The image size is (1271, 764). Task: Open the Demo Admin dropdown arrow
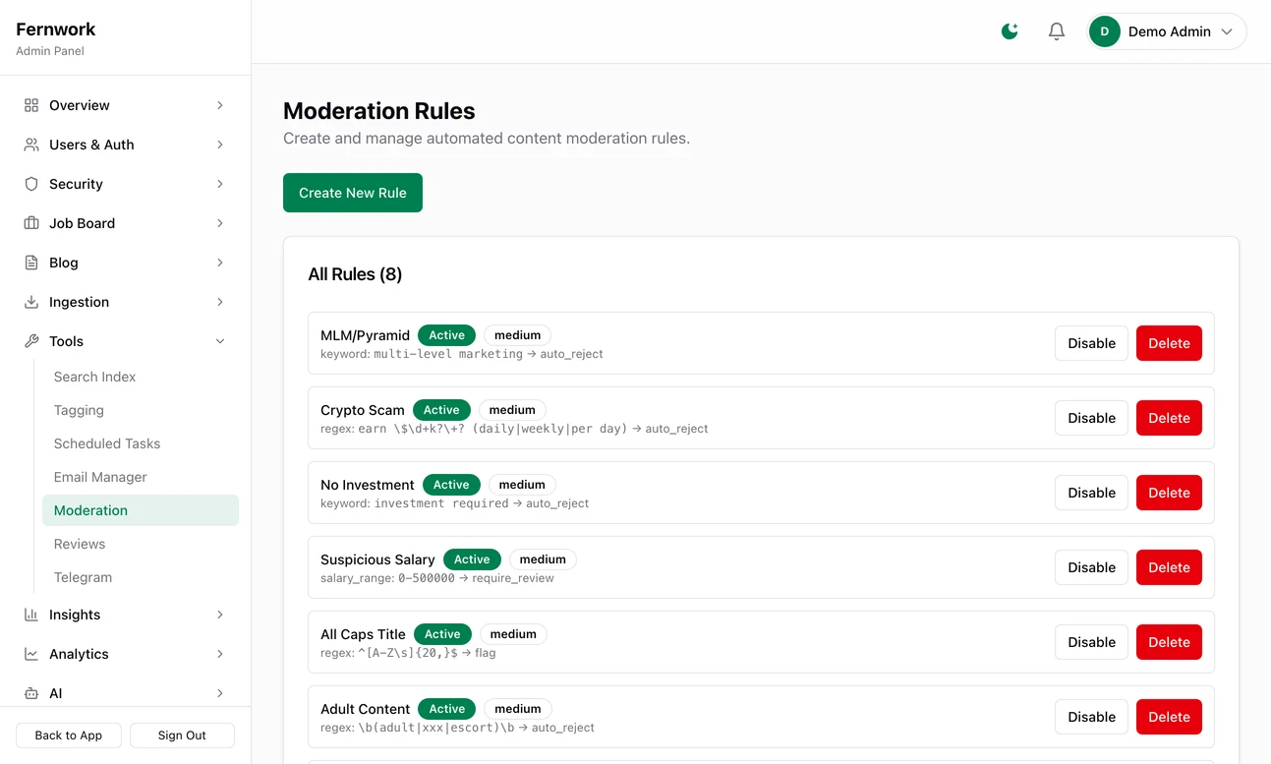click(x=1227, y=31)
